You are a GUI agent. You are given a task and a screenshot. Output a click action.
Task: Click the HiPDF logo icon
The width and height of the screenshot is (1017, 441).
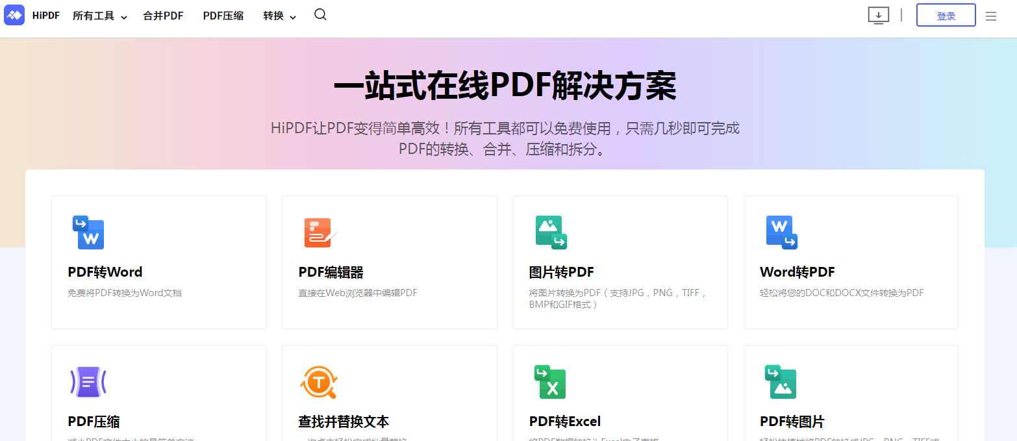(14, 15)
